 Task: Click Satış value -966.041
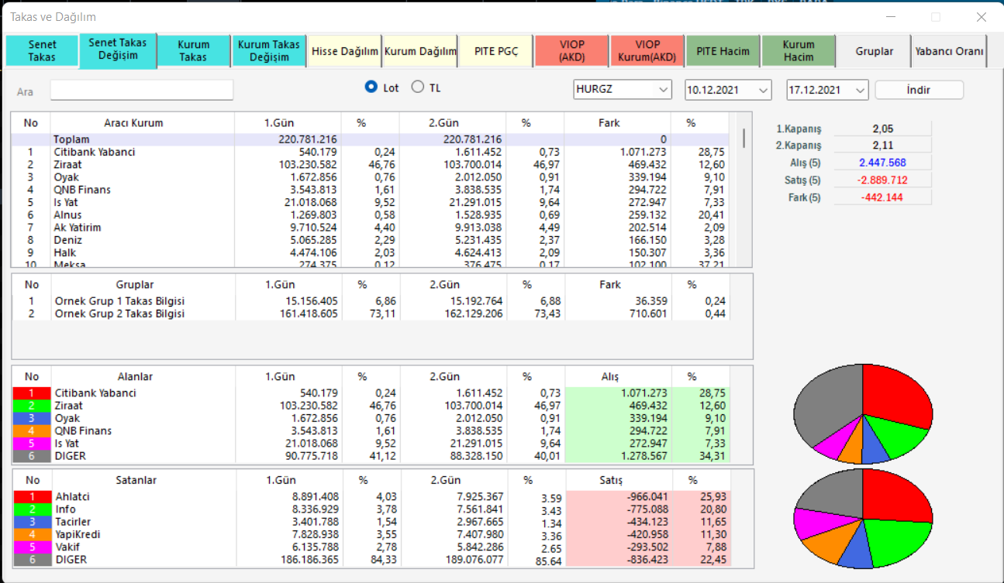point(647,496)
